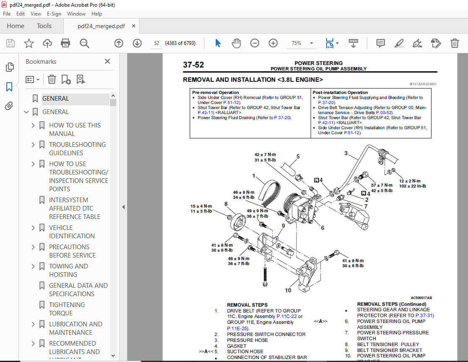Click the zoom in plus icon
This screenshot has height=362, width=468.
pos(273,43)
